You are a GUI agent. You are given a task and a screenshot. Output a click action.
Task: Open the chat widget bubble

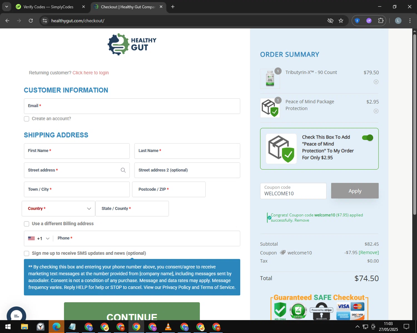pos(16,316)
